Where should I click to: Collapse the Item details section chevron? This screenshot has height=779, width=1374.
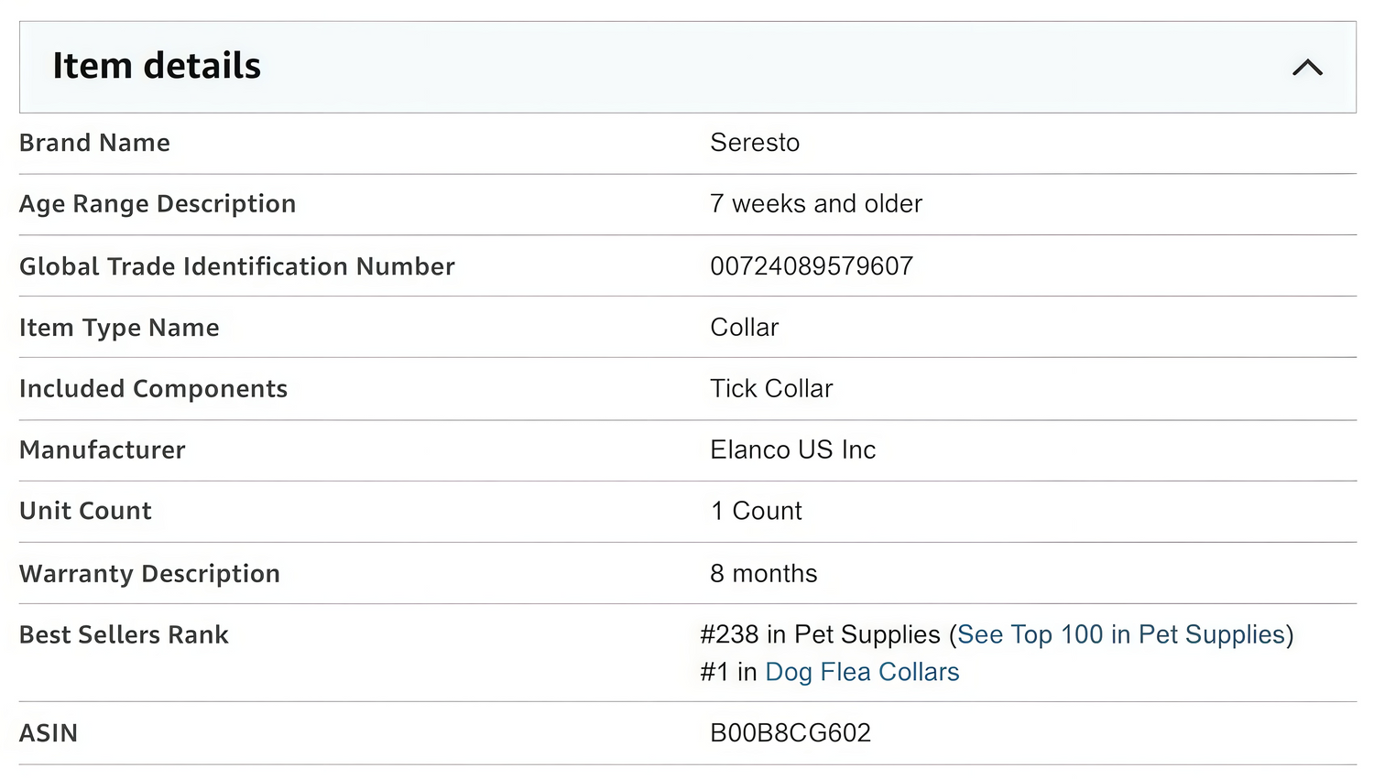click(x=1307, y=68)
